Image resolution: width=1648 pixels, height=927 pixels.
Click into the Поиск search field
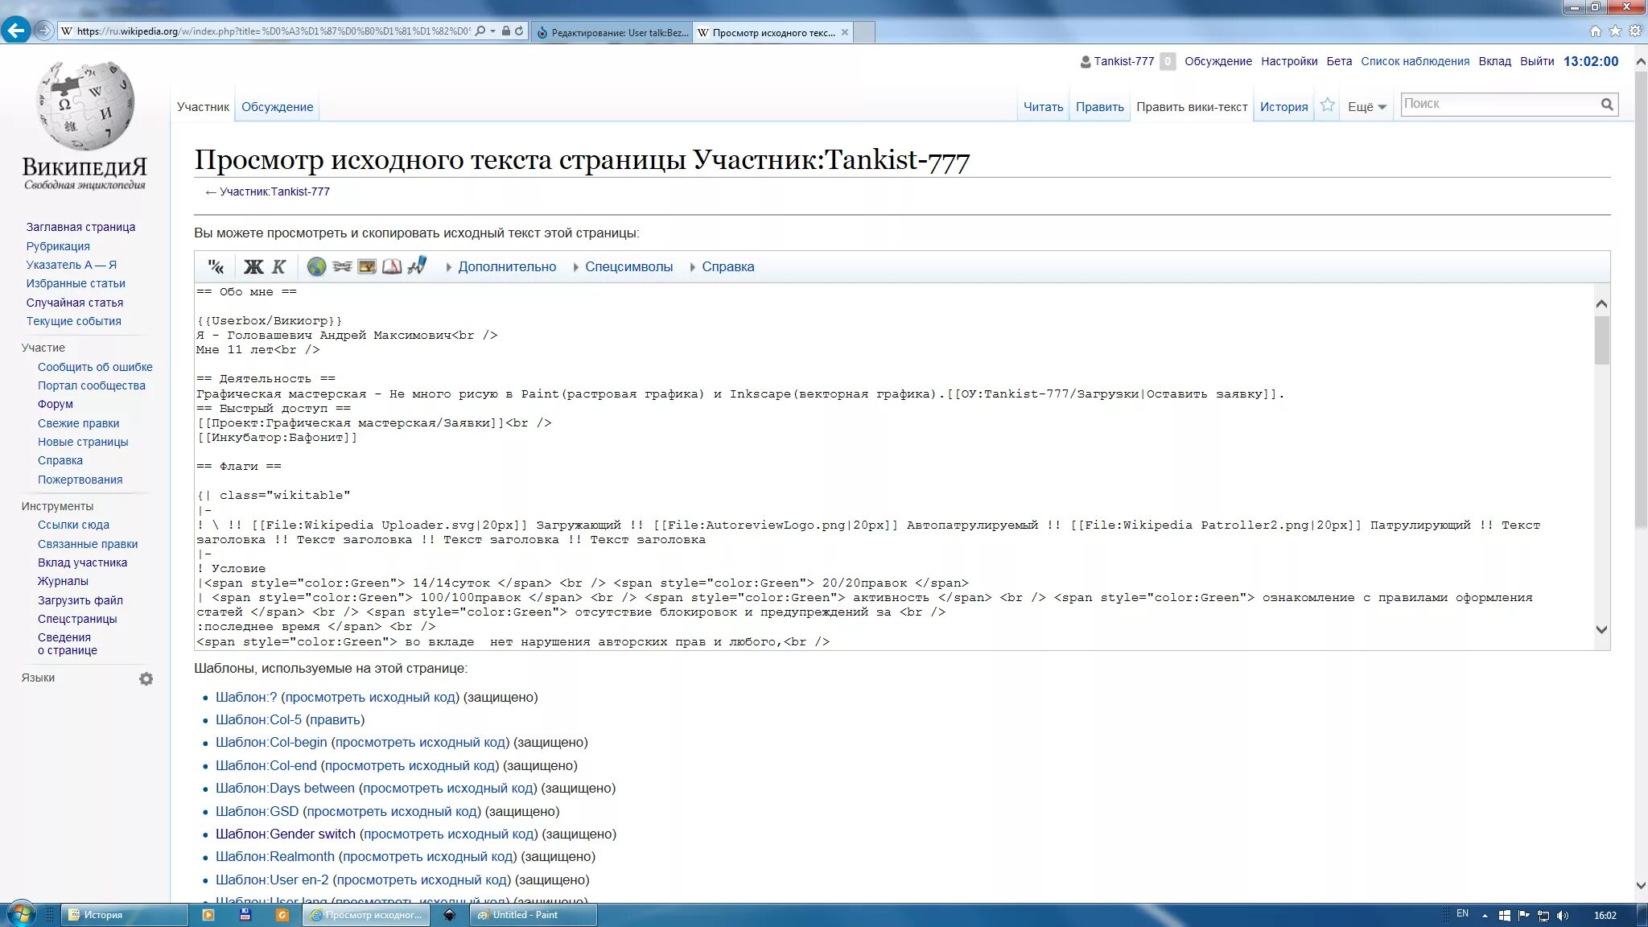coord(1498,104)
